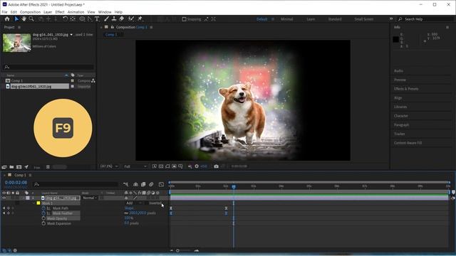Click the dog layer label color swatch
Image resolution: width=456 pixels, height=256 pixels.
[x=28, y=198]
